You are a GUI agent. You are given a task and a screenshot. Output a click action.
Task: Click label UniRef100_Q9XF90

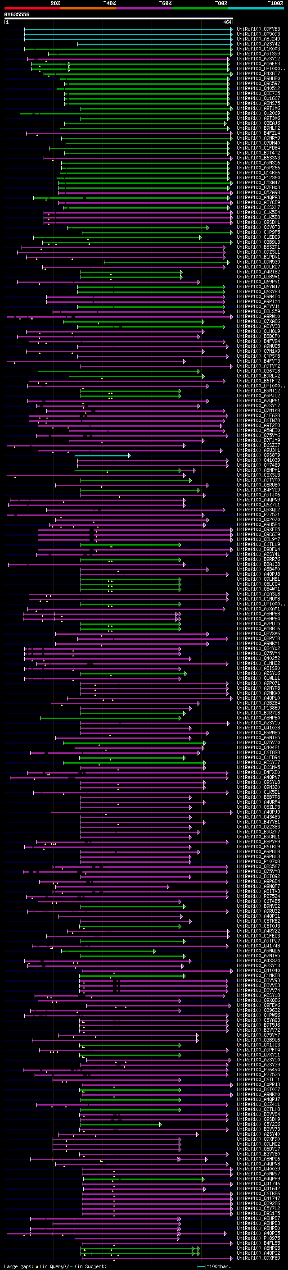pos(258,1139)
